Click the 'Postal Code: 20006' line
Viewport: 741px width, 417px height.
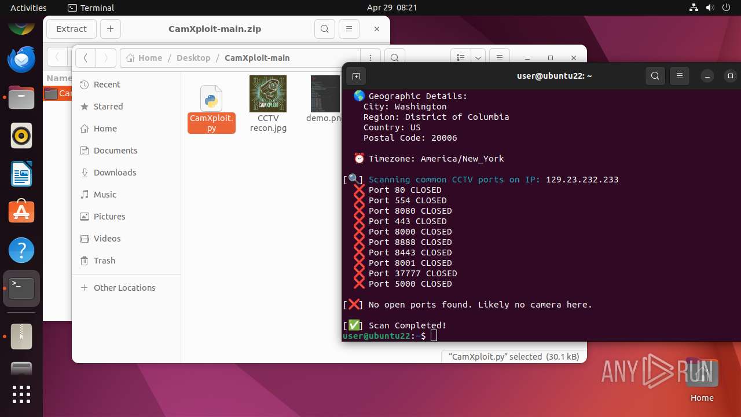pos(410,138)
